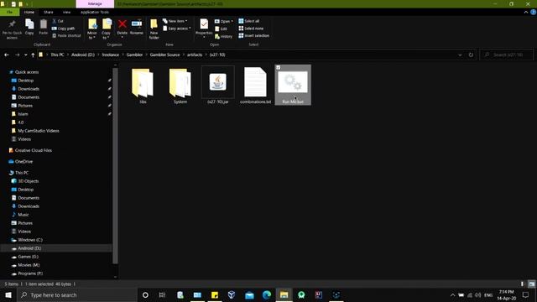Open the Easy access dropdown

[177, 29]
